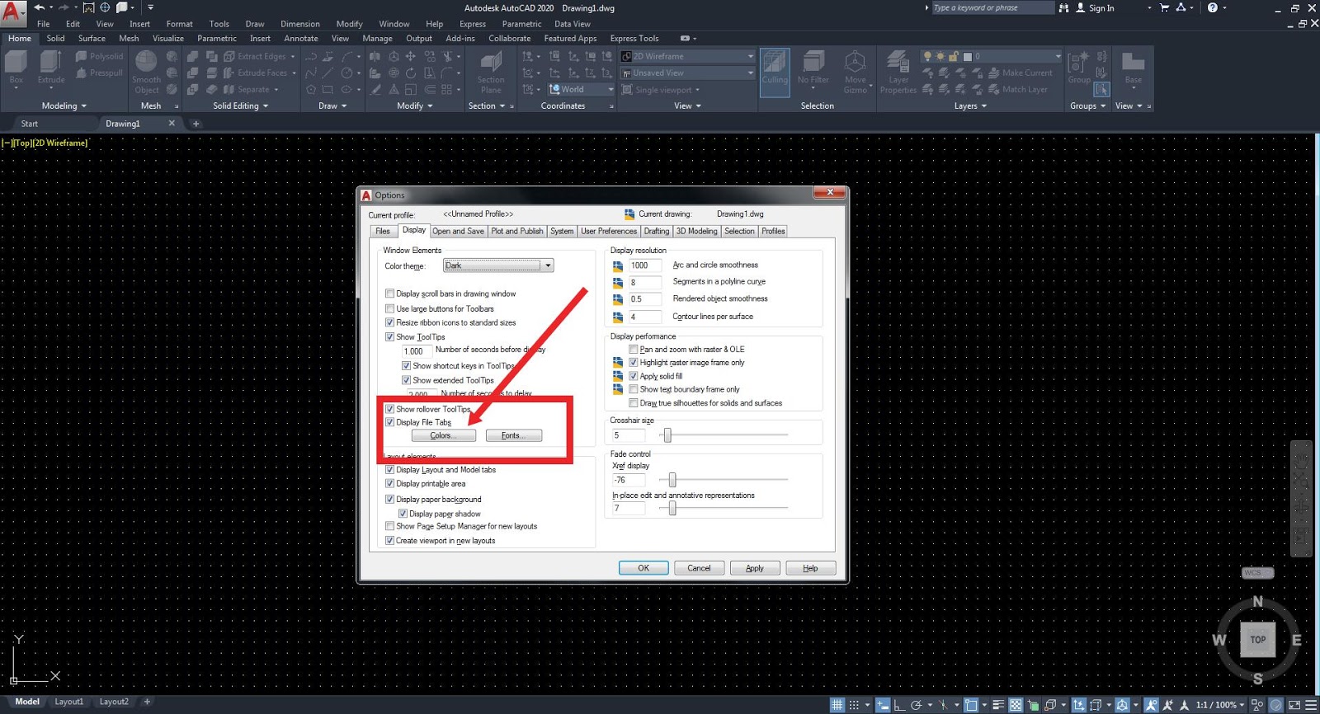
Task: Toggle the Apply solid fill checkbox
Action: tap(634, 376)
